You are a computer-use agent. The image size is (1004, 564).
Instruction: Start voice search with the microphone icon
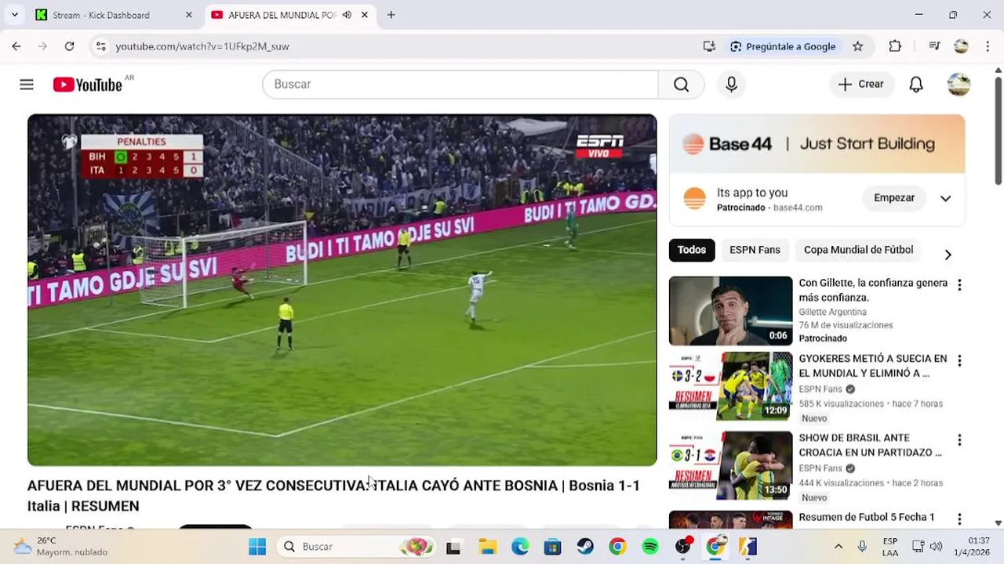(x=731, y=84)
